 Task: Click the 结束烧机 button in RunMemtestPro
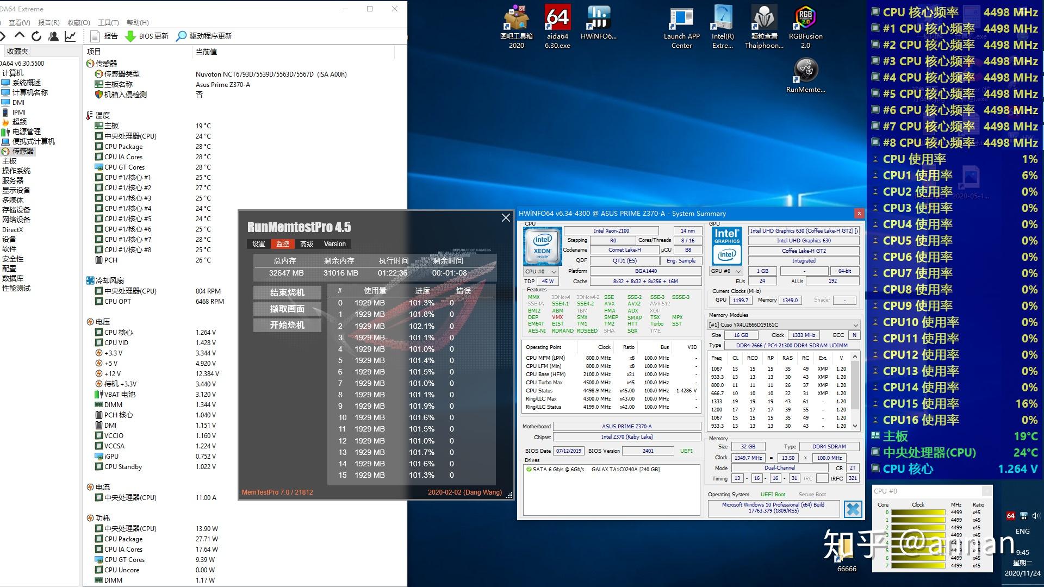[288, 292]
